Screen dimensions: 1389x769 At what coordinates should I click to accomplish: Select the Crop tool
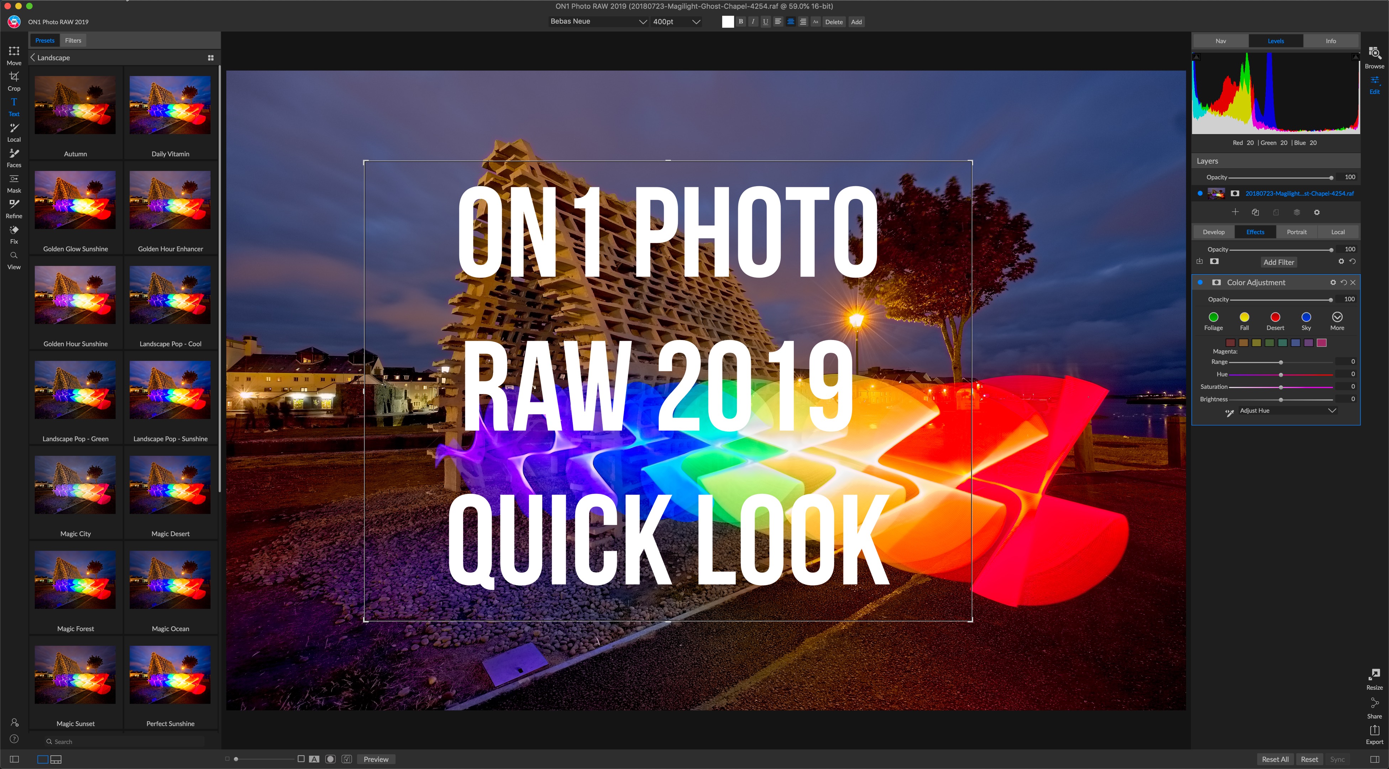pos(14,81)
